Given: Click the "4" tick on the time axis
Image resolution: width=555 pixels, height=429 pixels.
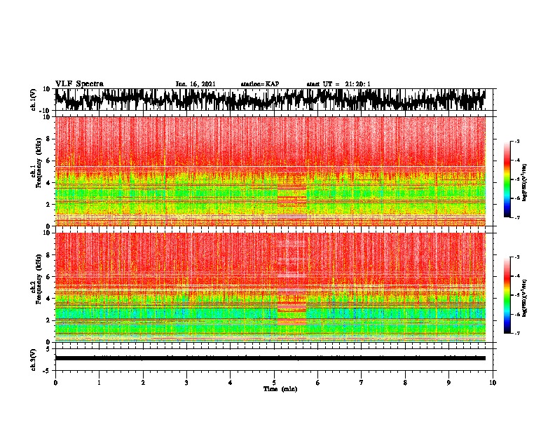Looking at the screenshot, I should tap(231, 383).
